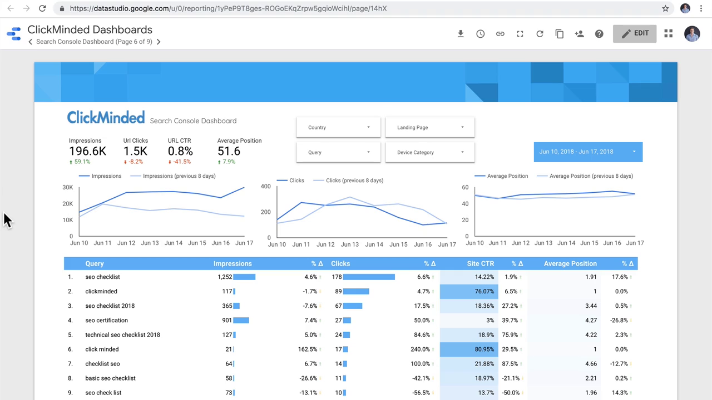Click the 80.95% Site CTR cell
This screenshot has height=400, width=712.
coord(469,349)
